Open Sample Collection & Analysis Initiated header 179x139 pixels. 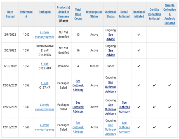click(x=170, y=14)
